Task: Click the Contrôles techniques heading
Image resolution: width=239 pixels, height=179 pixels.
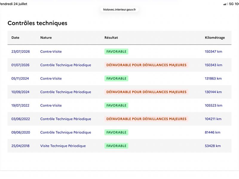Action: point(37,23)
